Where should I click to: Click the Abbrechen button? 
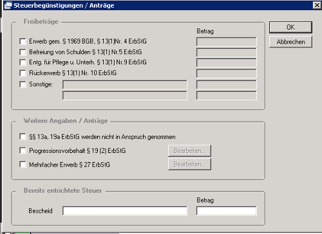290,42
